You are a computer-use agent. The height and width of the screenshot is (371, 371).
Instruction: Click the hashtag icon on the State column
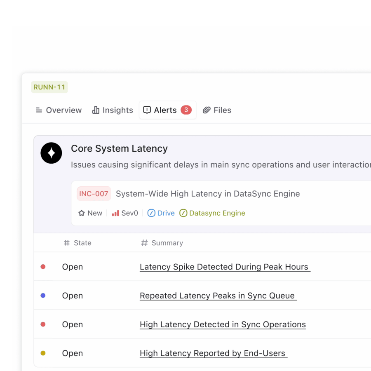pos(66,243)
